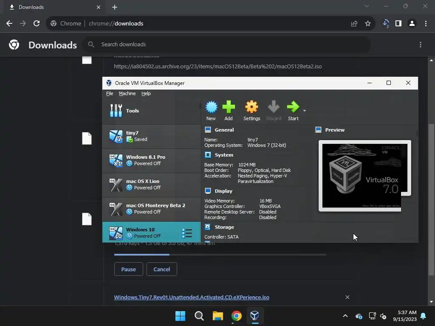
Task: Select the Windows 10 virtual machine
Action: (151, 232)
